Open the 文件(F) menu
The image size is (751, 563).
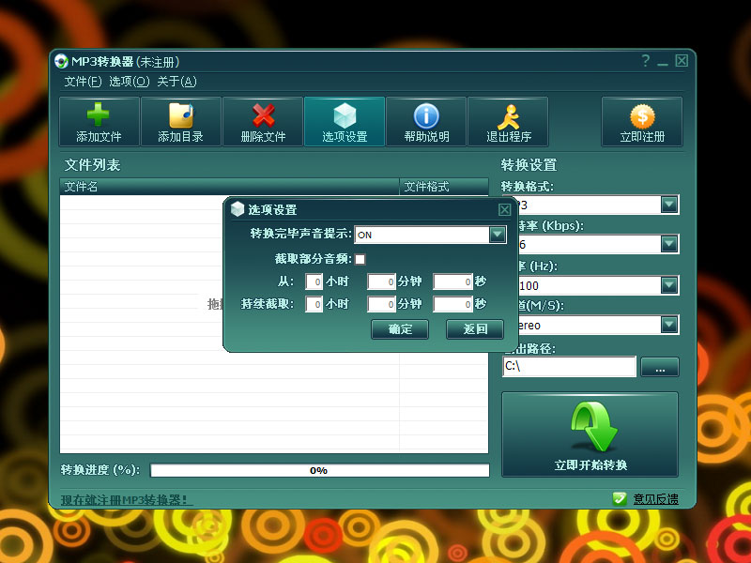tap(83, 82)
